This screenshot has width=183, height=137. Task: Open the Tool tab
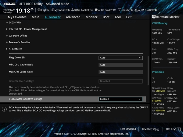[x=118, y=17]
